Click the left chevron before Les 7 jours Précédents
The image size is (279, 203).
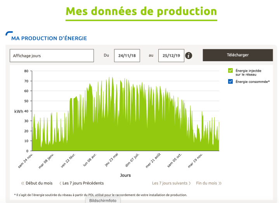click(x=60, y=183)
